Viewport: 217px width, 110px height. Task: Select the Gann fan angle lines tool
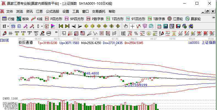(70, 33)
